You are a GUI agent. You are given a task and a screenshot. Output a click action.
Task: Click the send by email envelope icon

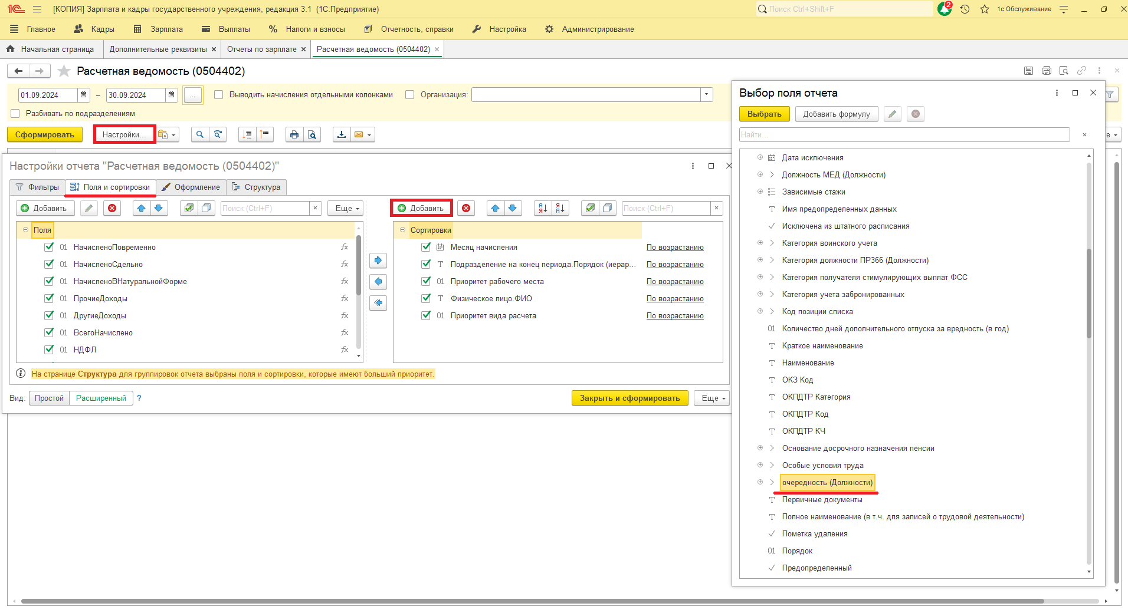[362, 135]
